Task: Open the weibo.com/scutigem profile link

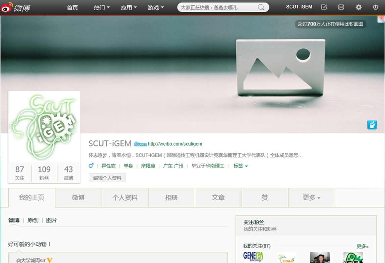Action: [x=175, y=144]
